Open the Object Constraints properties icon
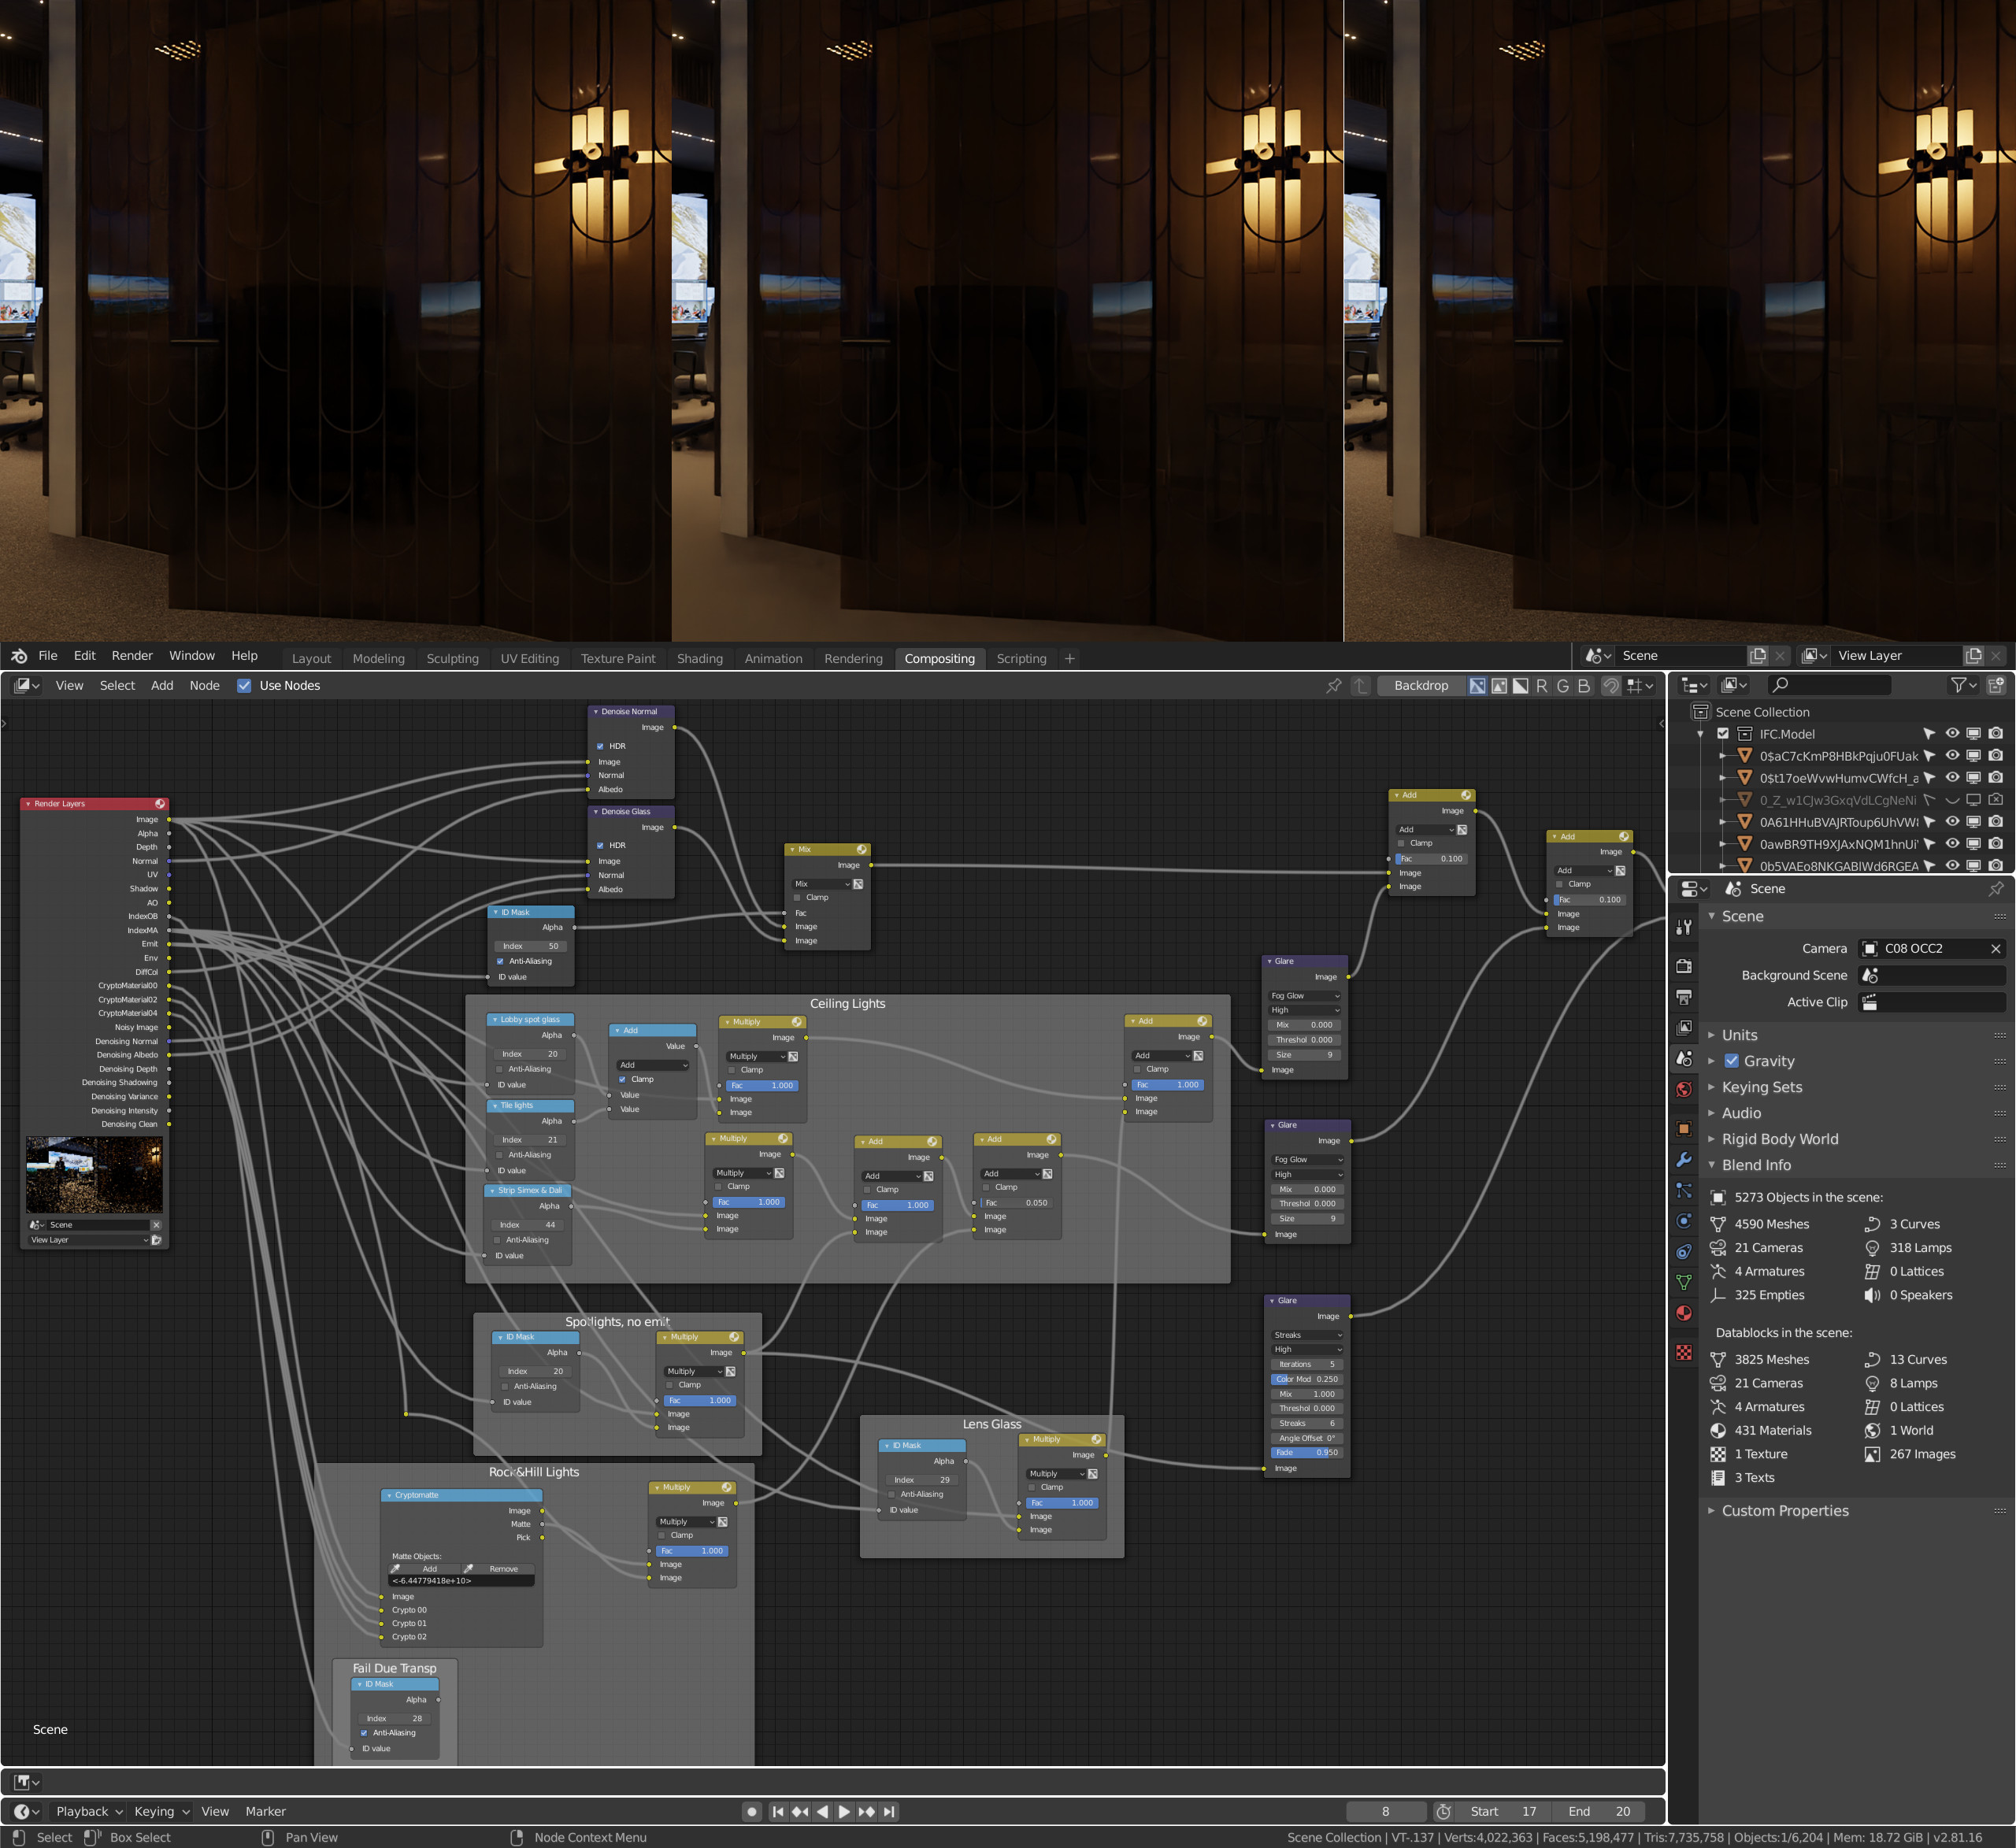The height and width of the screenshot is (1848, 2016). 1684,1252
